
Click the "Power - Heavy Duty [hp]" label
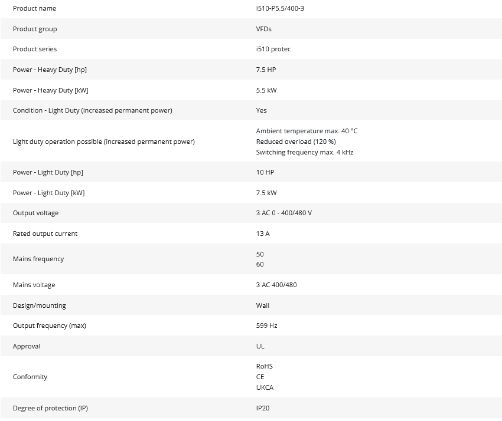point(50,70)
